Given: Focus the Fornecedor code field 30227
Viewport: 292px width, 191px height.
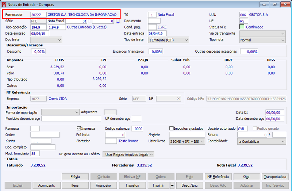Looking at the screenshot, I should pos(38,15).
